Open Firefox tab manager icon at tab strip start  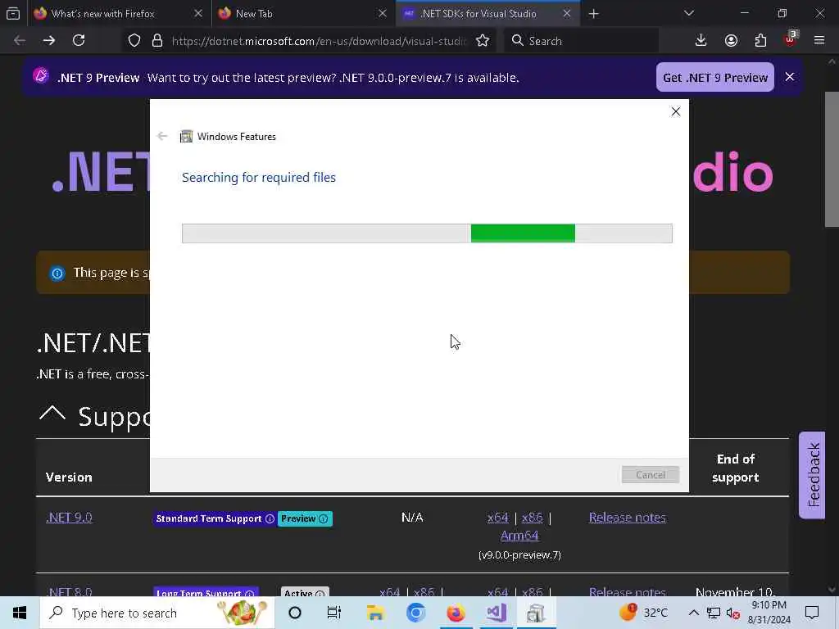[13, 13]
